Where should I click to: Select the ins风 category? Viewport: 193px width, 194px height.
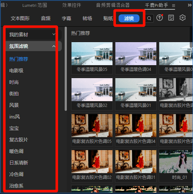pyautogui.click(x=14, y=117)
